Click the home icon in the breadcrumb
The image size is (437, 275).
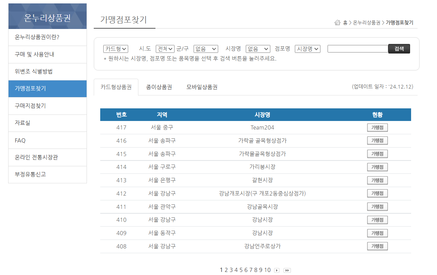(337, 22)
